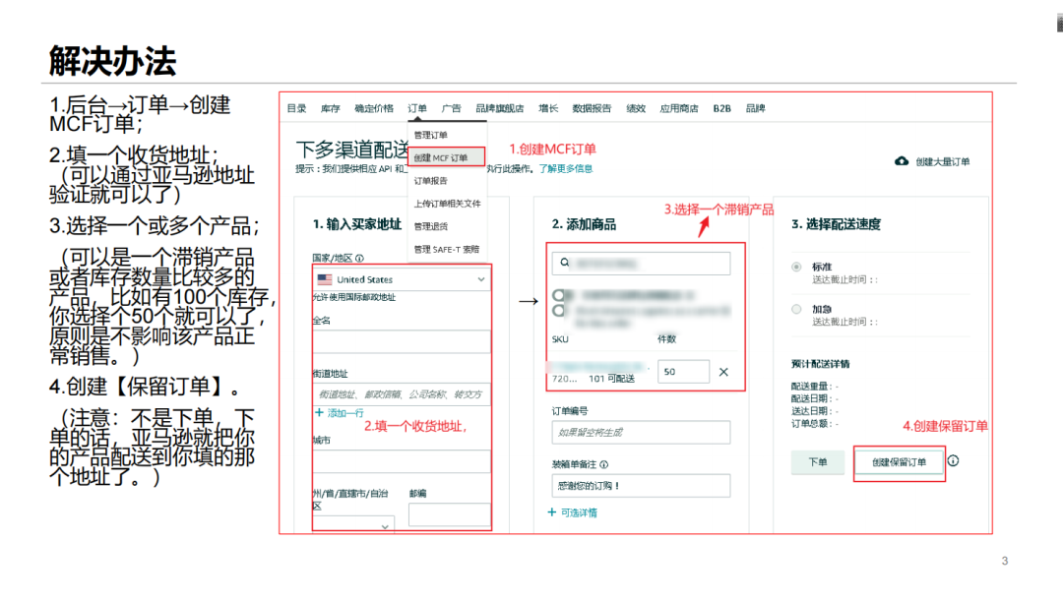The image size is (1063, 601).
Task: Click the 城市 input field
Action: point(402,460)
